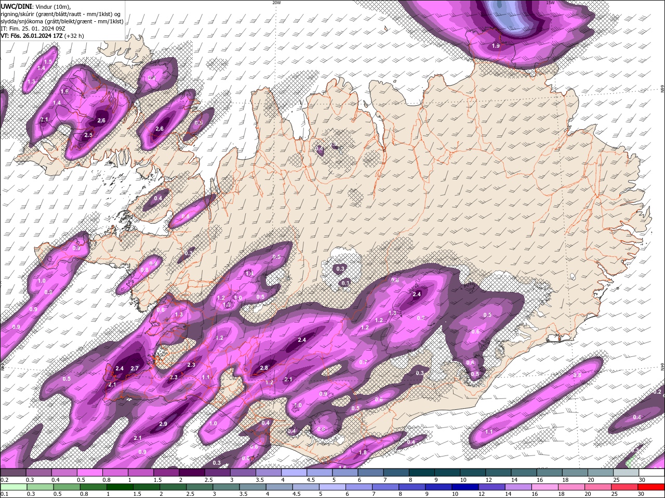Image resolution: width=665 pixels, height=498 pixels.
Task: Click the 2.5 value in the Westfjords
Action: tap(88, 135)
